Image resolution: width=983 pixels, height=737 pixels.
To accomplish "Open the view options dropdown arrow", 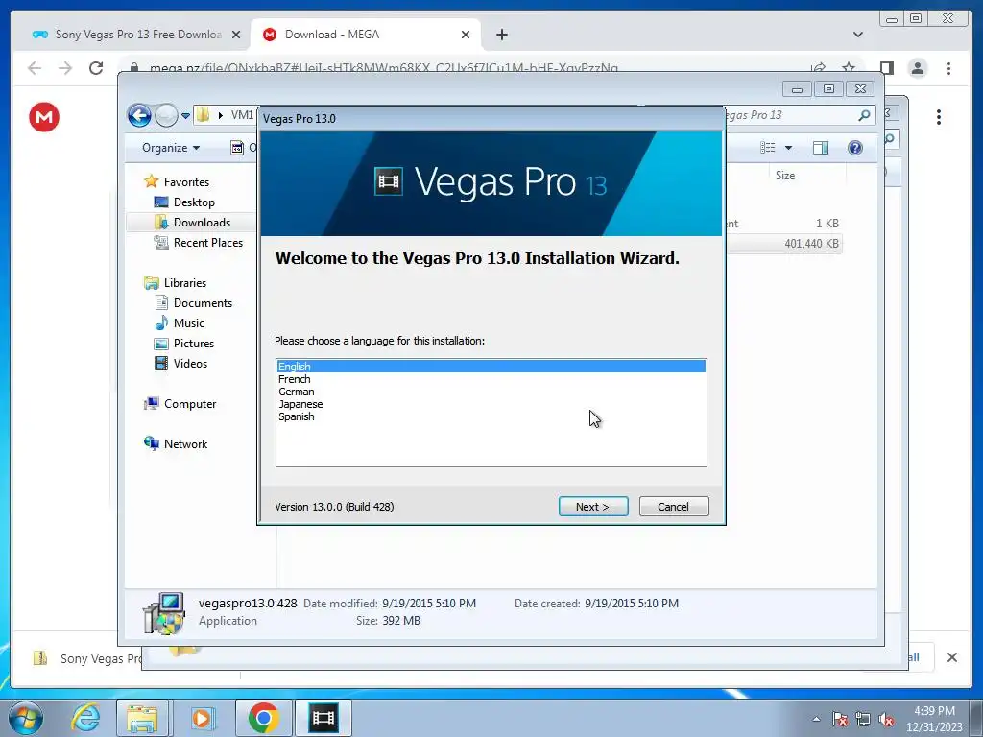I will tap(789, 148).
